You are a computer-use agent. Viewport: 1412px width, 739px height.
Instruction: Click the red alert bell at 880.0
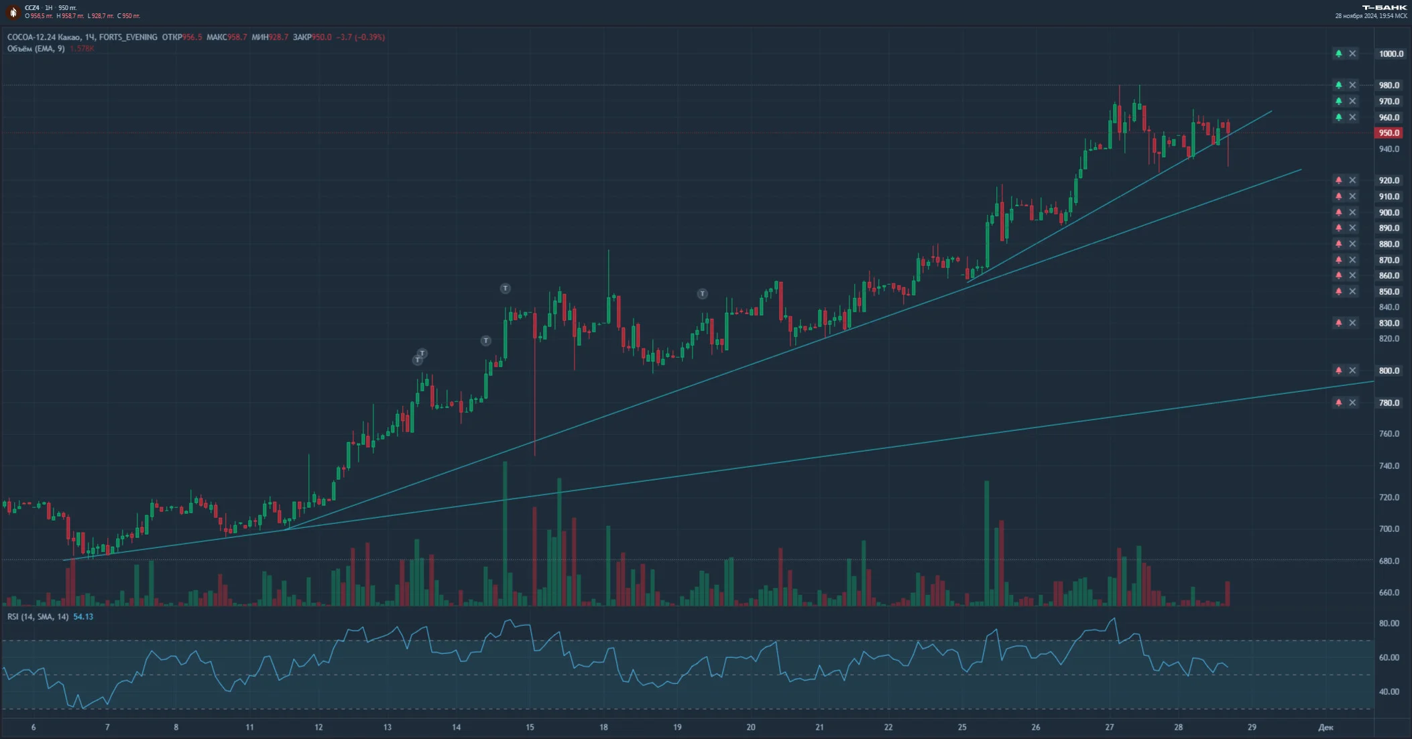click(1338, 244)
